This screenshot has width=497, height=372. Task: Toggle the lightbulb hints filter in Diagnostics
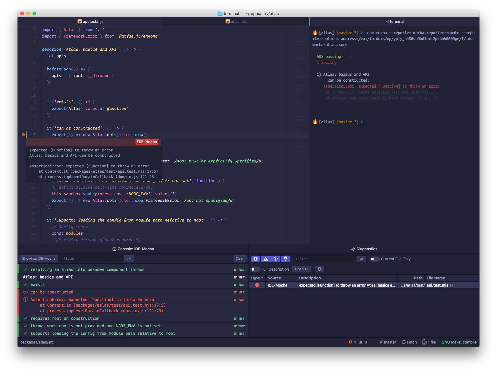(286, 259)
